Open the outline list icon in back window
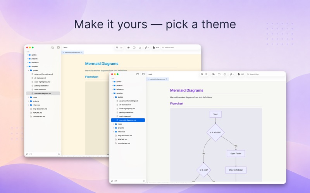Image resolution: width=310 pixels, height=193 pixels. click(121, 47)
